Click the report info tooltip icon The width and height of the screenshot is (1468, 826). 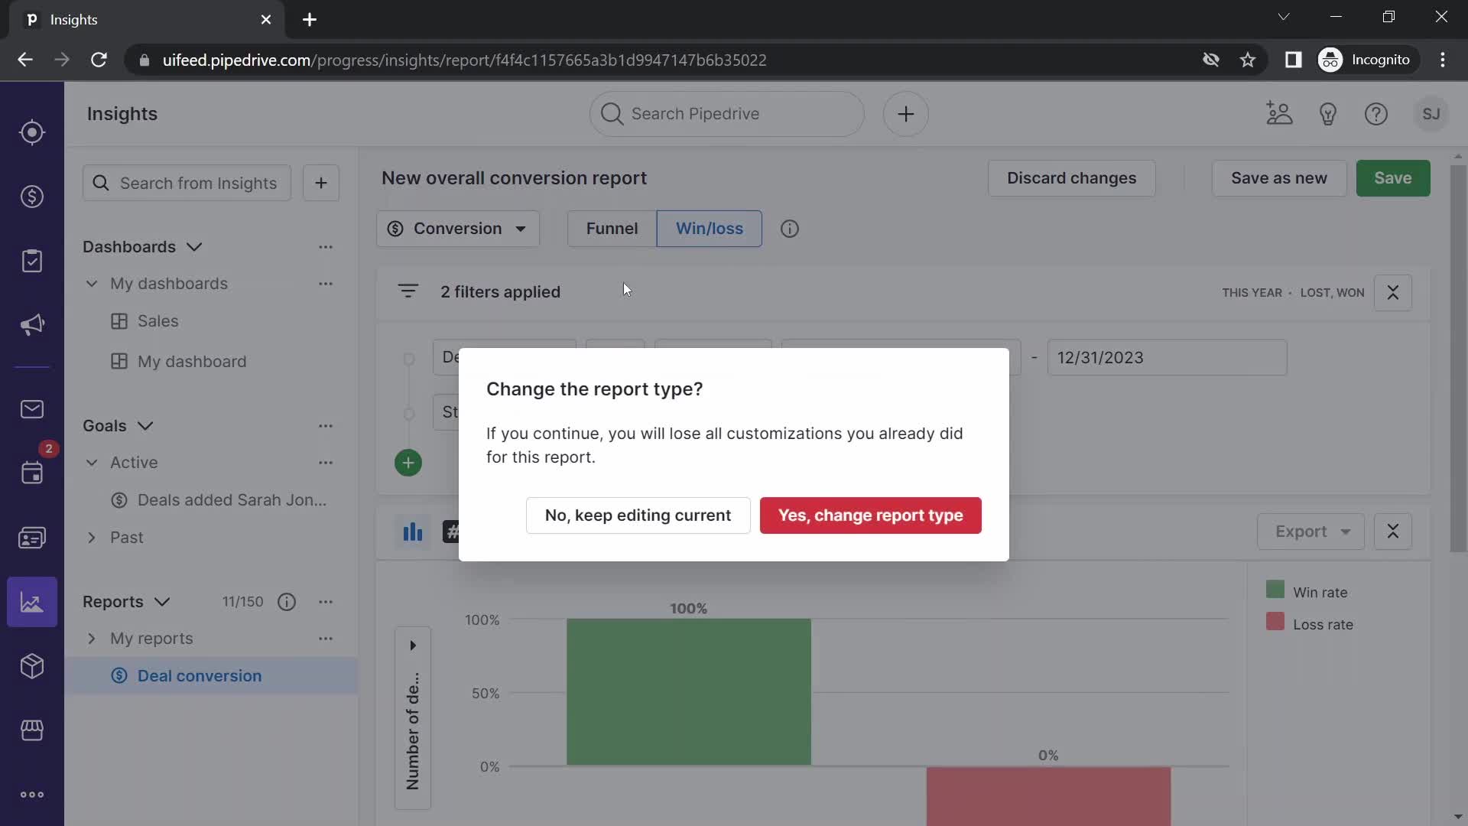pyautogui.click(x=790, y=229)
